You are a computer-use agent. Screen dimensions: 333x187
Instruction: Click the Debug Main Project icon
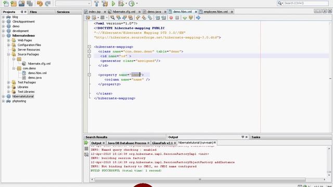coord(121,4)
